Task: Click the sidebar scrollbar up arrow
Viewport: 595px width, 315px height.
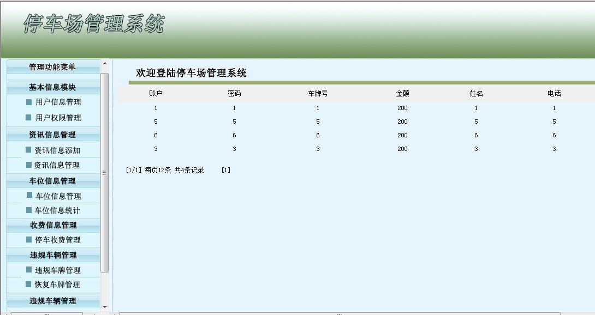Action: 105,63
